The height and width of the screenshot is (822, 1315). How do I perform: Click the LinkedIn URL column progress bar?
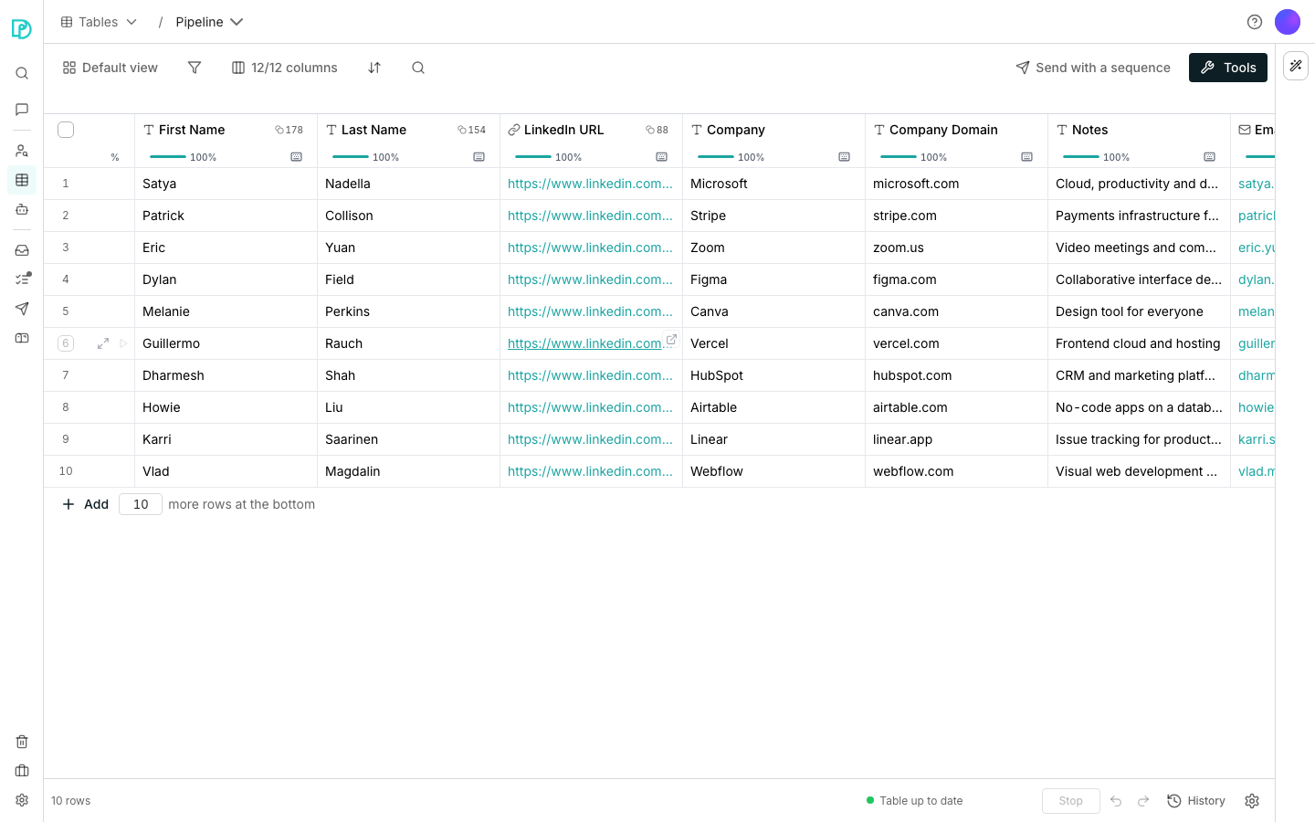click(x=533, y=156)
